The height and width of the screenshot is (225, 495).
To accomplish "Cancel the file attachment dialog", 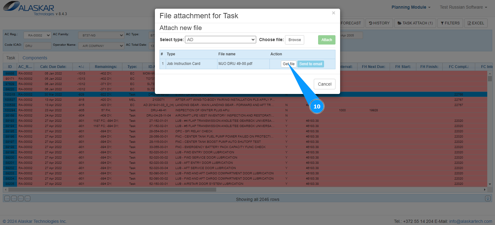I will 325,84.
